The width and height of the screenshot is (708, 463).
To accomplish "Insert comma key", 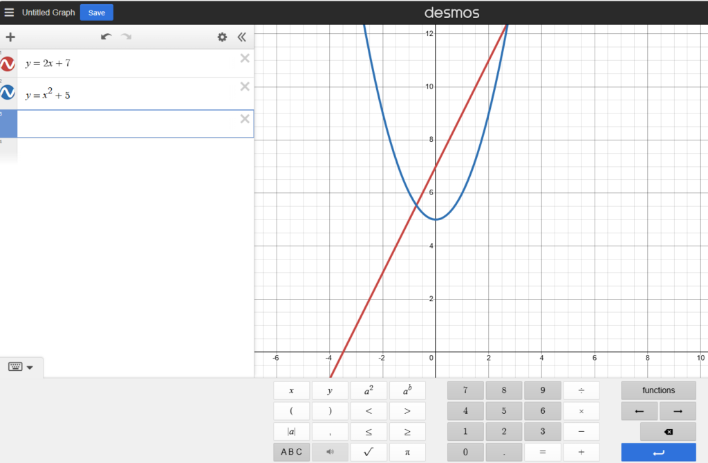I will 330,432.
